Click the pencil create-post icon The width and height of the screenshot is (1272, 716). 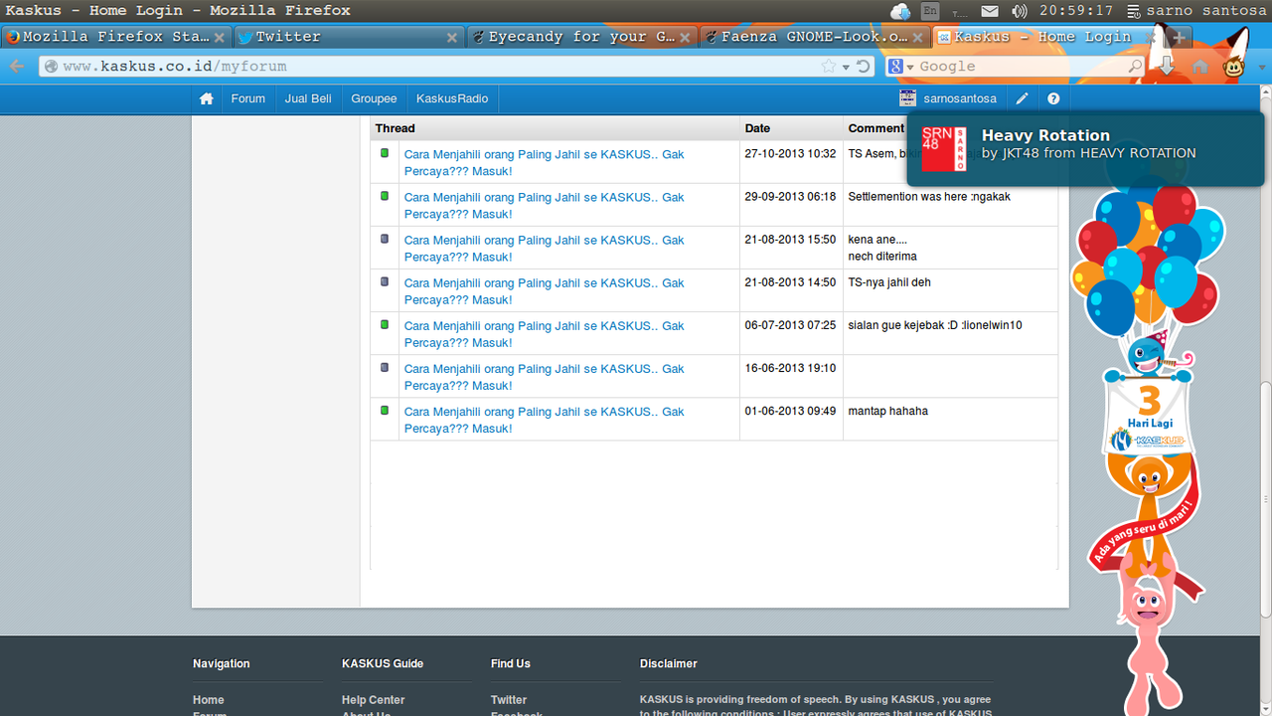coord(1022,98)
